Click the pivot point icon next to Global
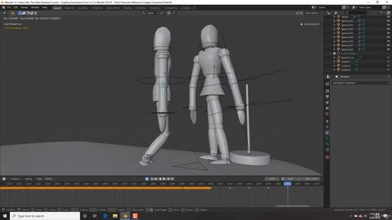The image size is (392, 220). (x=162, y=13)
